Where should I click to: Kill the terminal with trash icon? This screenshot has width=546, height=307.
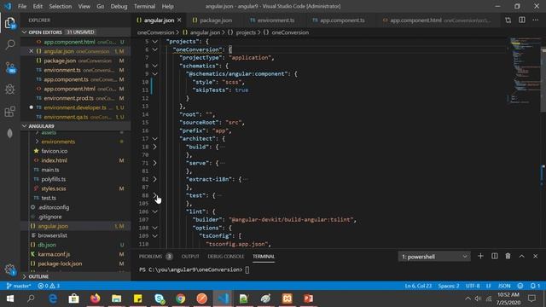(x=508, y=256)
